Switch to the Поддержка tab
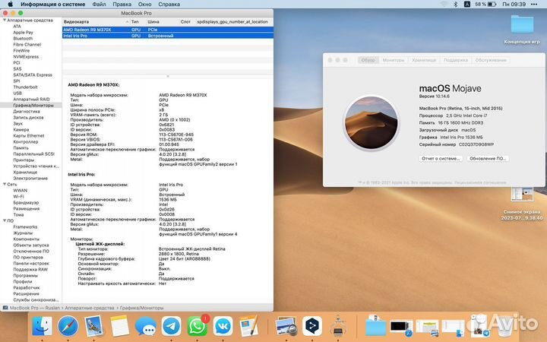Viewport: 547px width, 342px height. [456, 60]
